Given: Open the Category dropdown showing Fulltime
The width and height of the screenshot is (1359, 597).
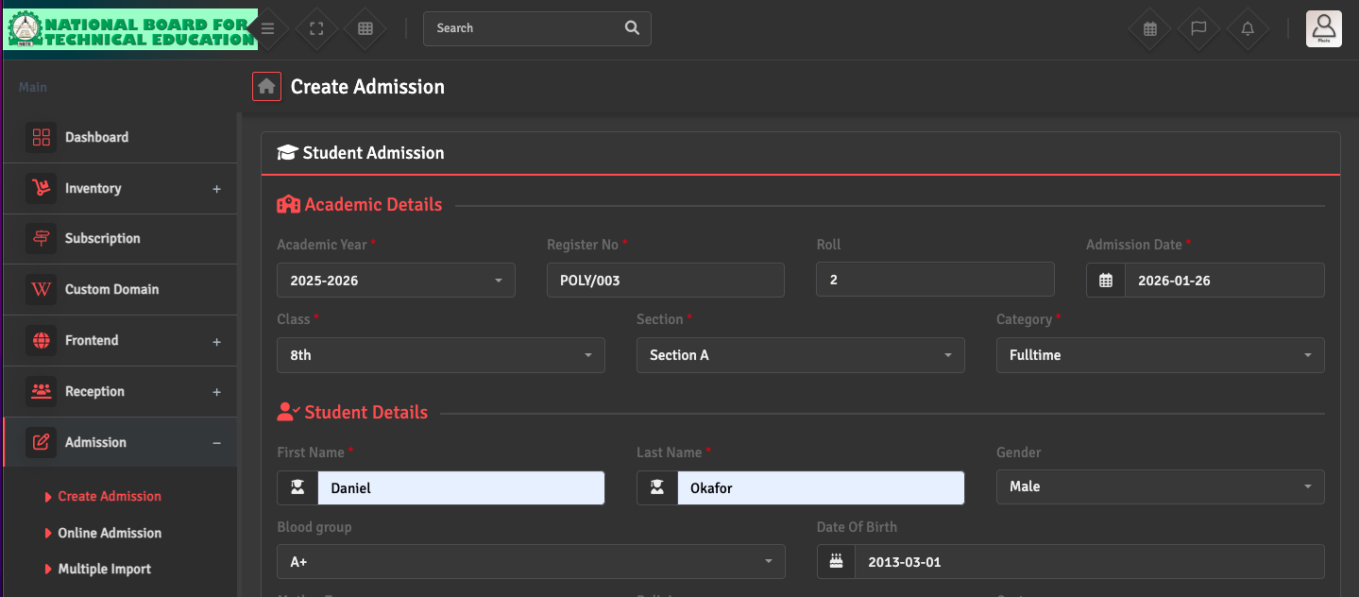Looking at the screenshot, I should coord(1160,355).
